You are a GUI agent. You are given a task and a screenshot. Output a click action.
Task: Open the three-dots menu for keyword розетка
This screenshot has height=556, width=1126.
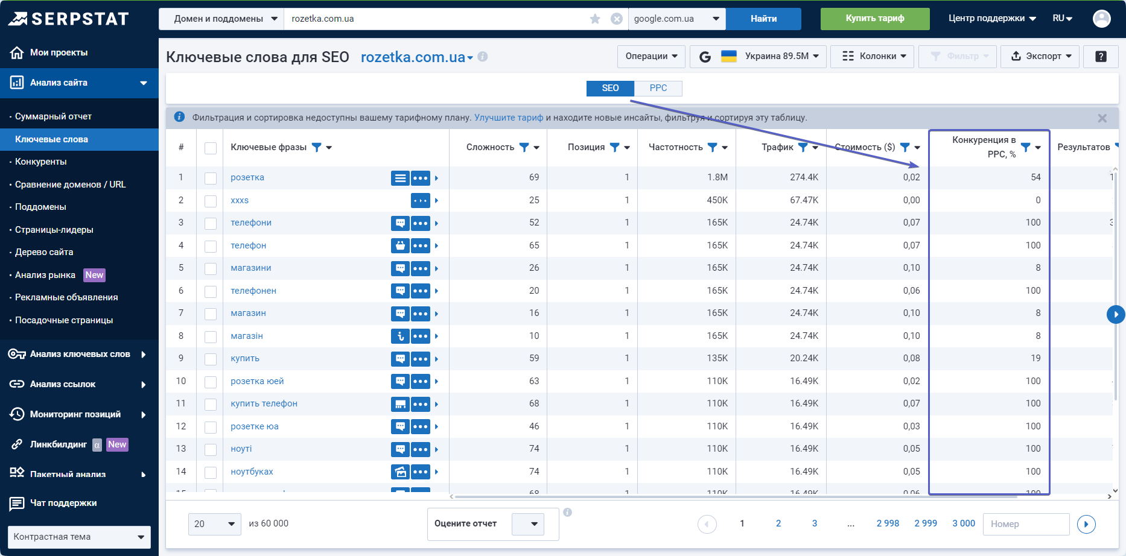click(x=421, y=178)
